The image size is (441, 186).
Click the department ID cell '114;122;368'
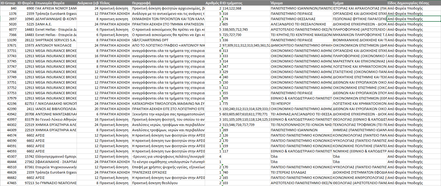pyautogui.click(x=246, y=8)
